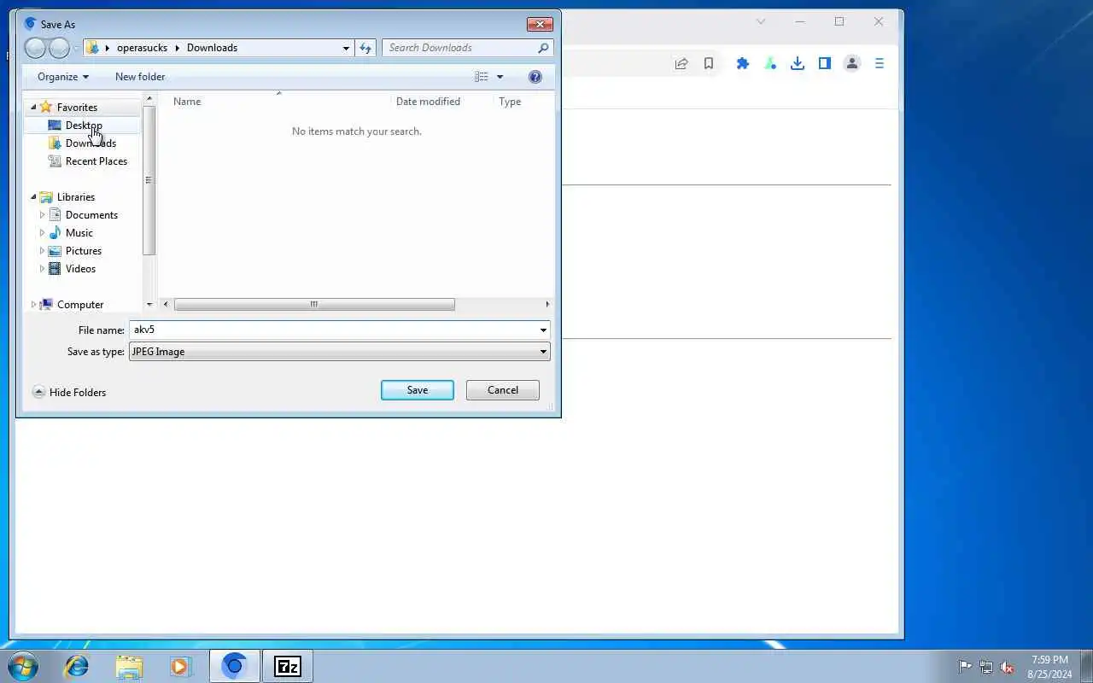Click New folder in the toolbar
1093x683 pixels.
140,77
